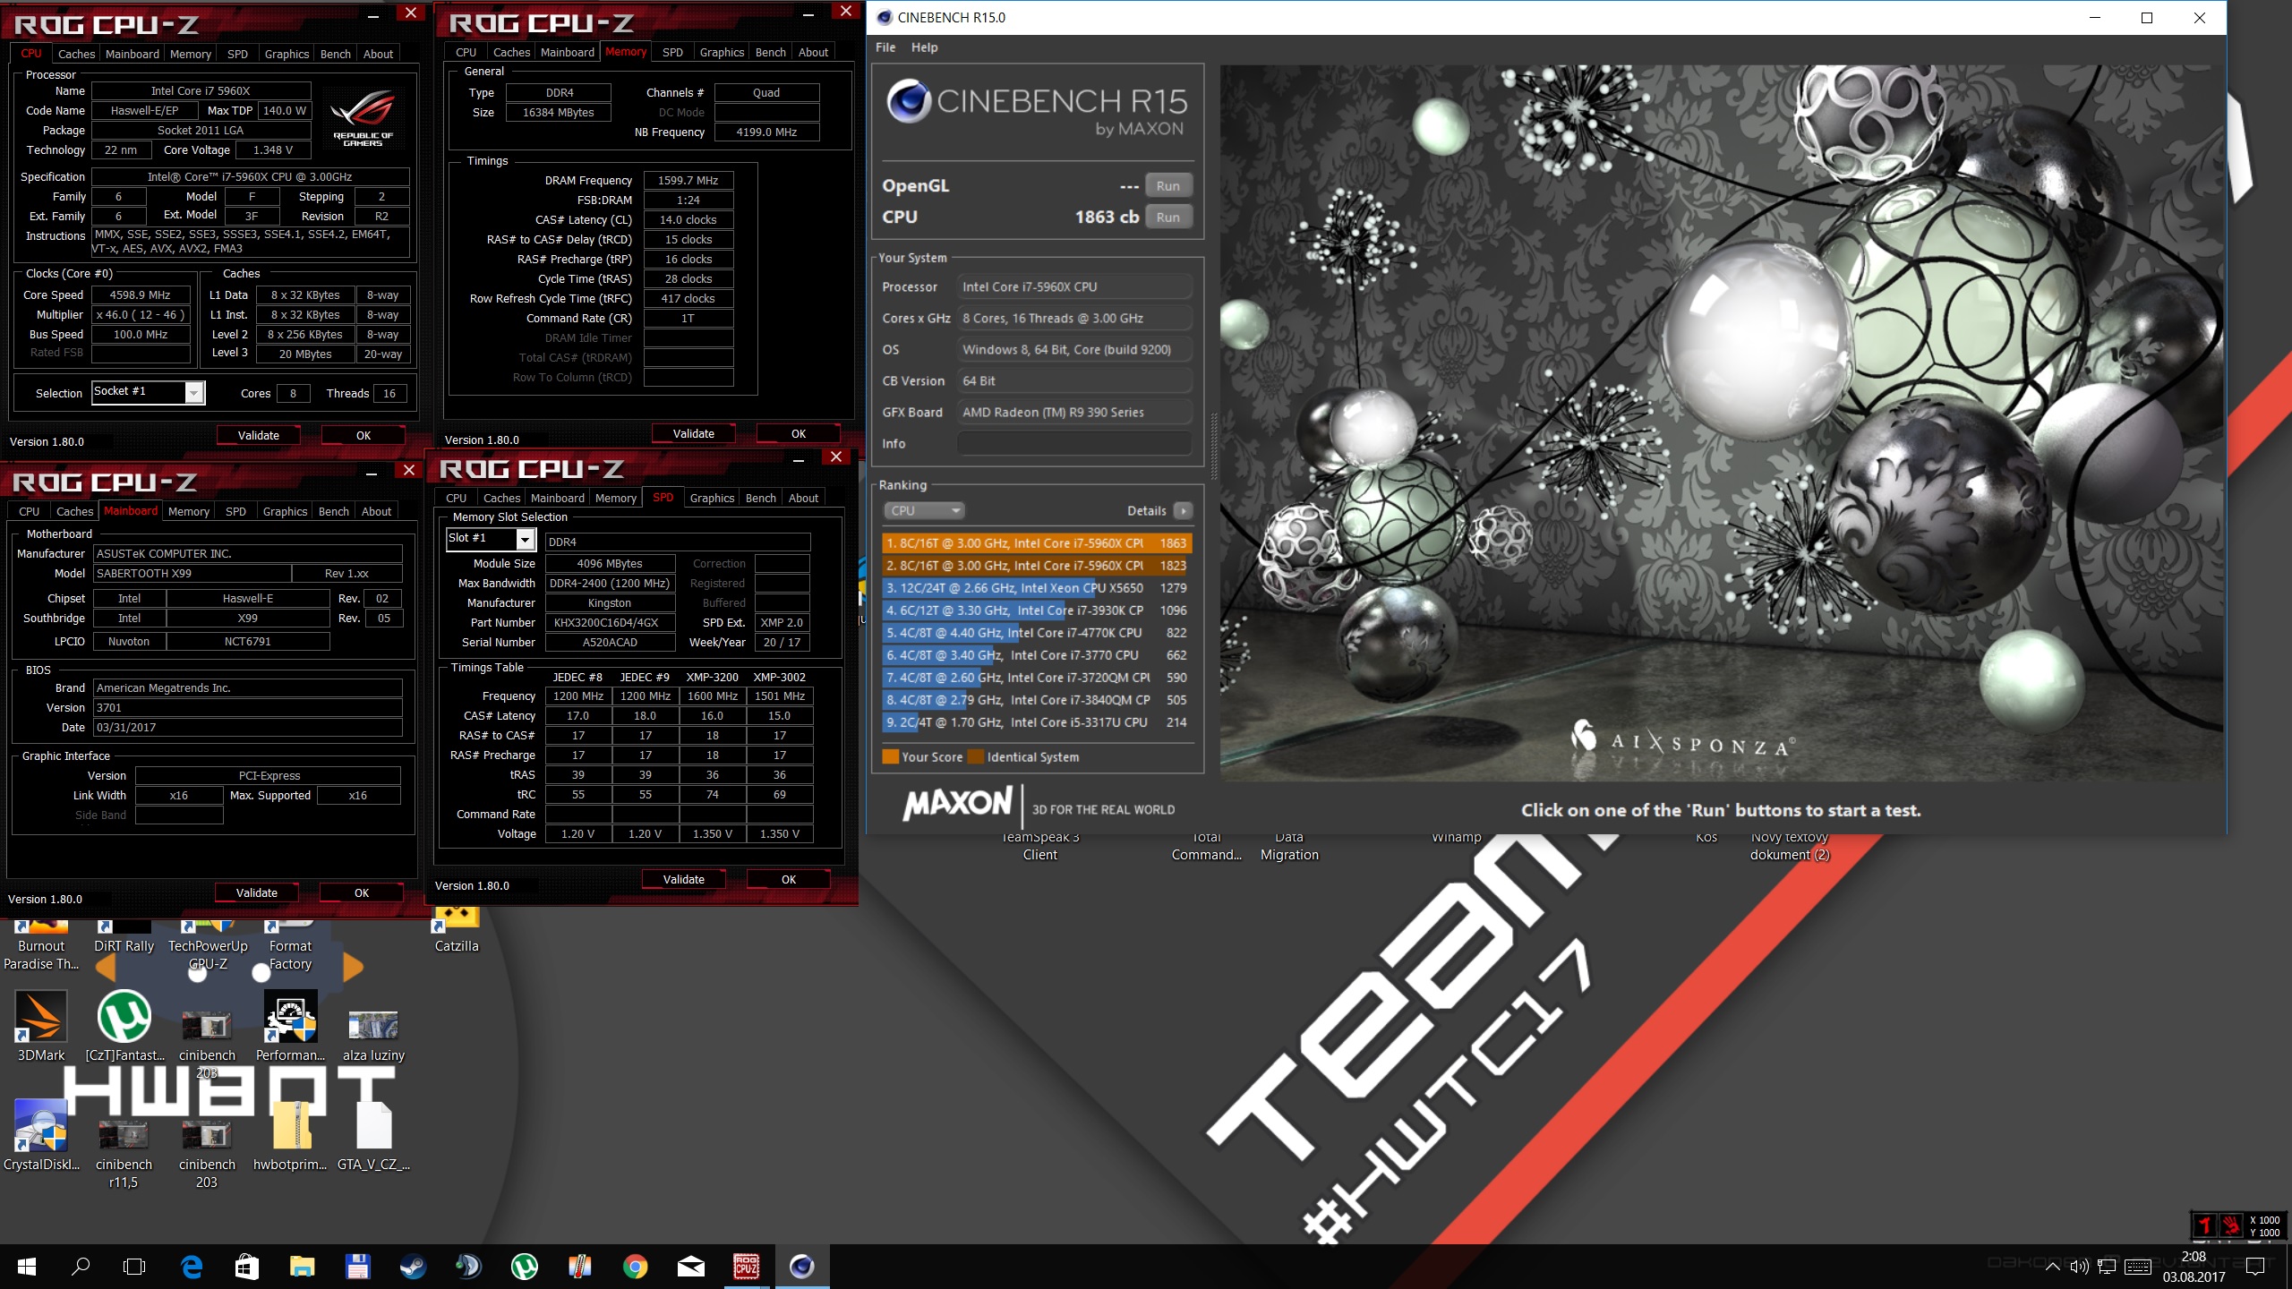Click the volume icon in the system tray
Screen dimensions: 2292x1289
2079,1267
